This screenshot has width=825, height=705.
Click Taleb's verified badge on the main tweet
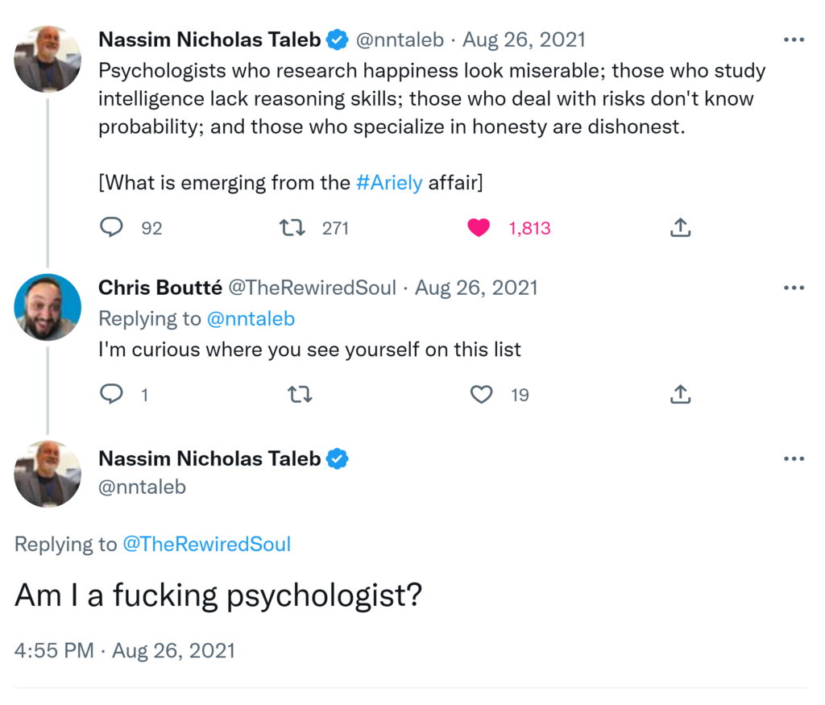coord(338,459)
